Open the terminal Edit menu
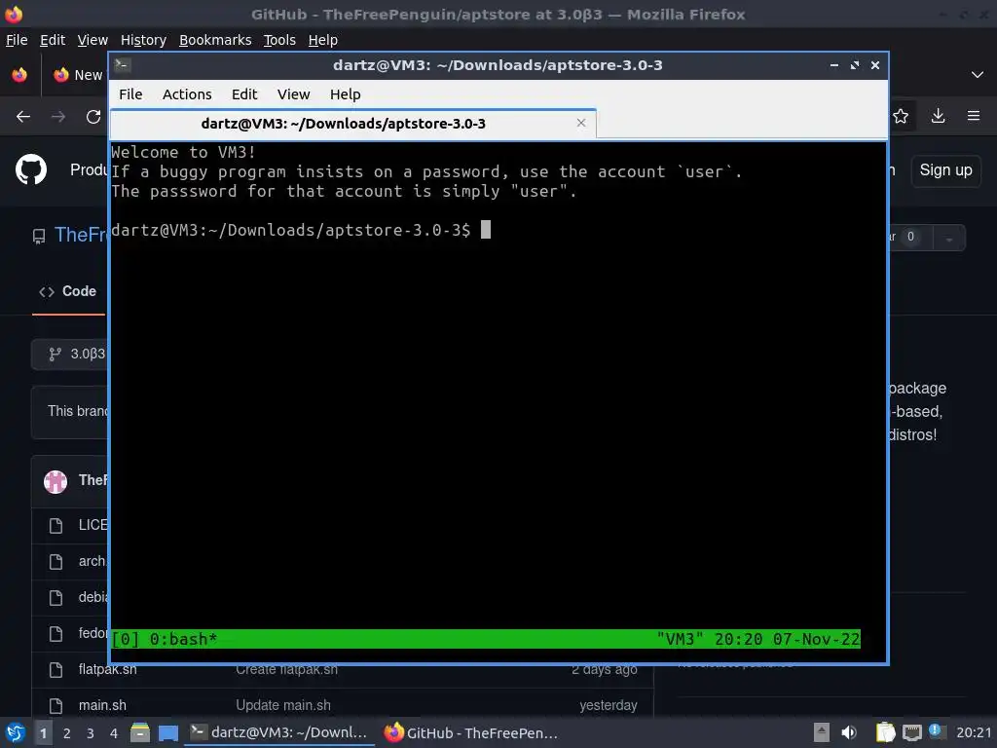Viewport: 997px width, 748px height. [244, 94]
